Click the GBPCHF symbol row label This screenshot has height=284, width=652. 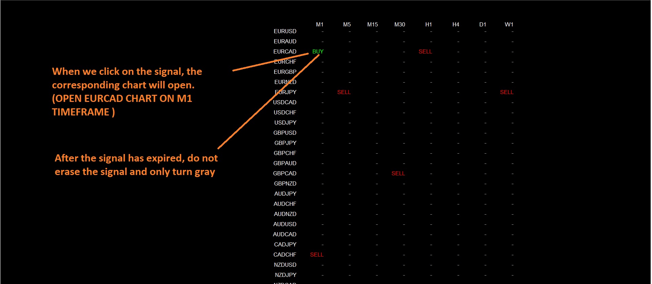285,153
